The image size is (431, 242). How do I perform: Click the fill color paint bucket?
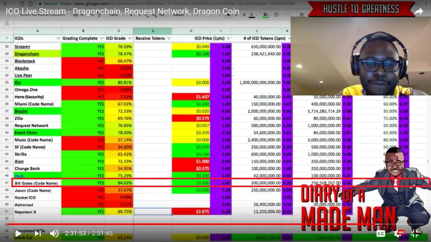[266, 15]
